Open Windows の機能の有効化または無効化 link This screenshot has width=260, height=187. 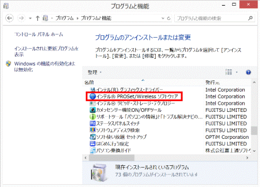pos(45,67)
